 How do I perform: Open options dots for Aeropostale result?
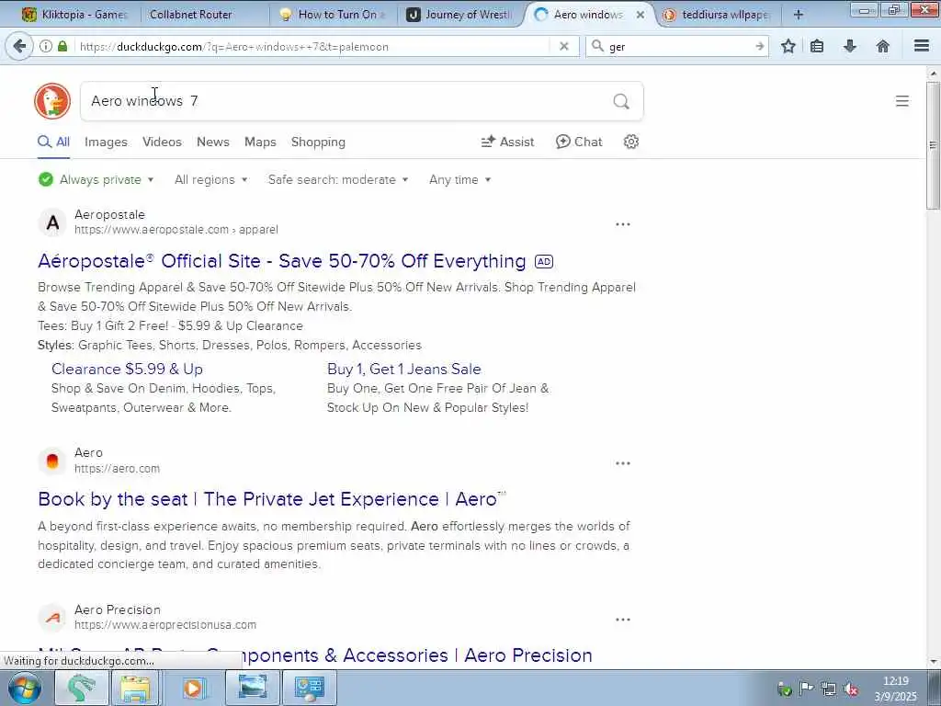tap(623, 224)
